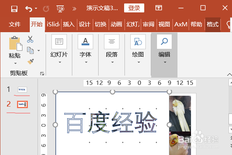This screenshot has height=155, width=232.
Task: Open the undo history dropdown arrow
Action: 36,9
